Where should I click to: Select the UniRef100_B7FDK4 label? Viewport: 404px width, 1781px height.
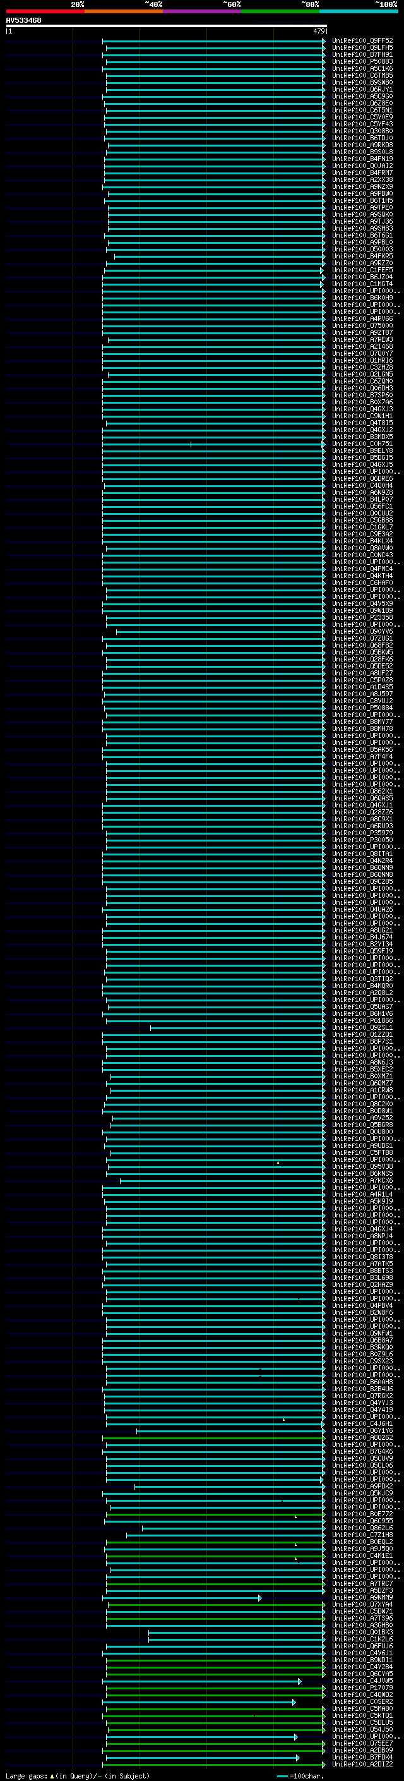click(x=362, y=1757)
